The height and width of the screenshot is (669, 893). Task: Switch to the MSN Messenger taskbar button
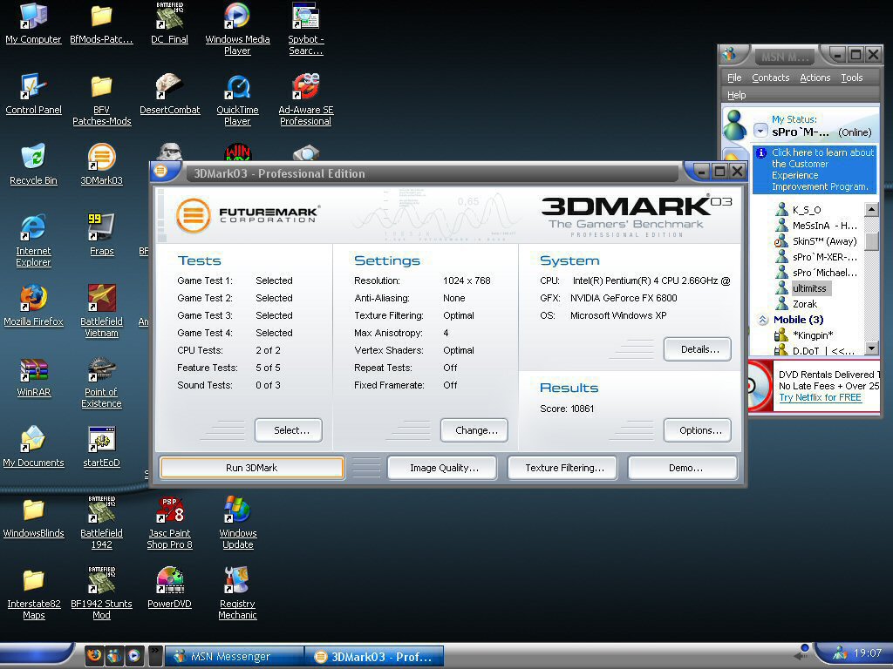(234, 657)
